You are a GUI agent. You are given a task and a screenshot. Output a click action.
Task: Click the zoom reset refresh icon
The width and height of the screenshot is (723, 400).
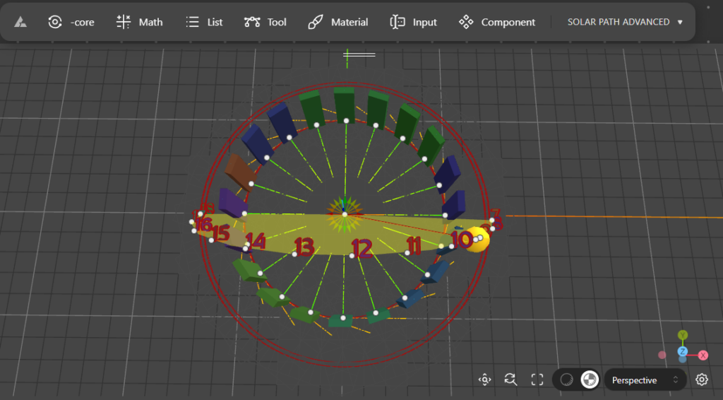pos(510,380)
